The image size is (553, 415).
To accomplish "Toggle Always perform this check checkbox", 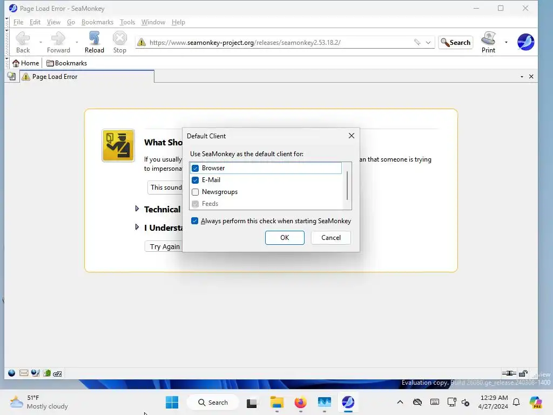I will click(x=194, y=221).
